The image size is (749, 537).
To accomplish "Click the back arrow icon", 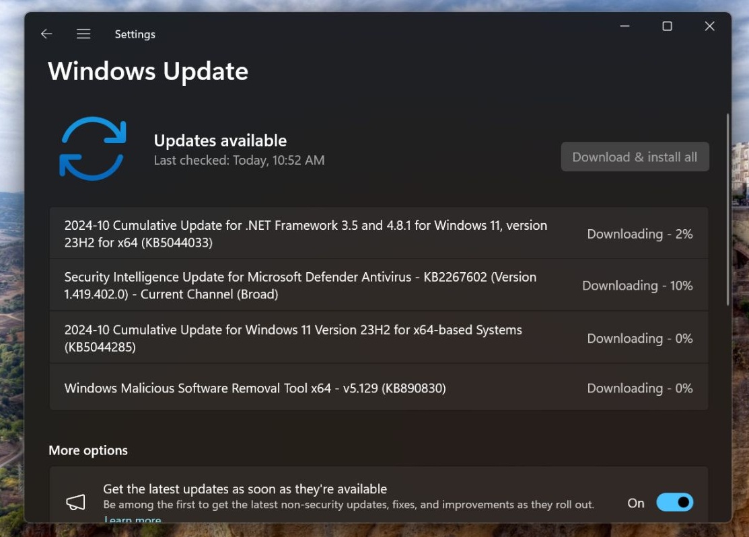I will (46, 34).
